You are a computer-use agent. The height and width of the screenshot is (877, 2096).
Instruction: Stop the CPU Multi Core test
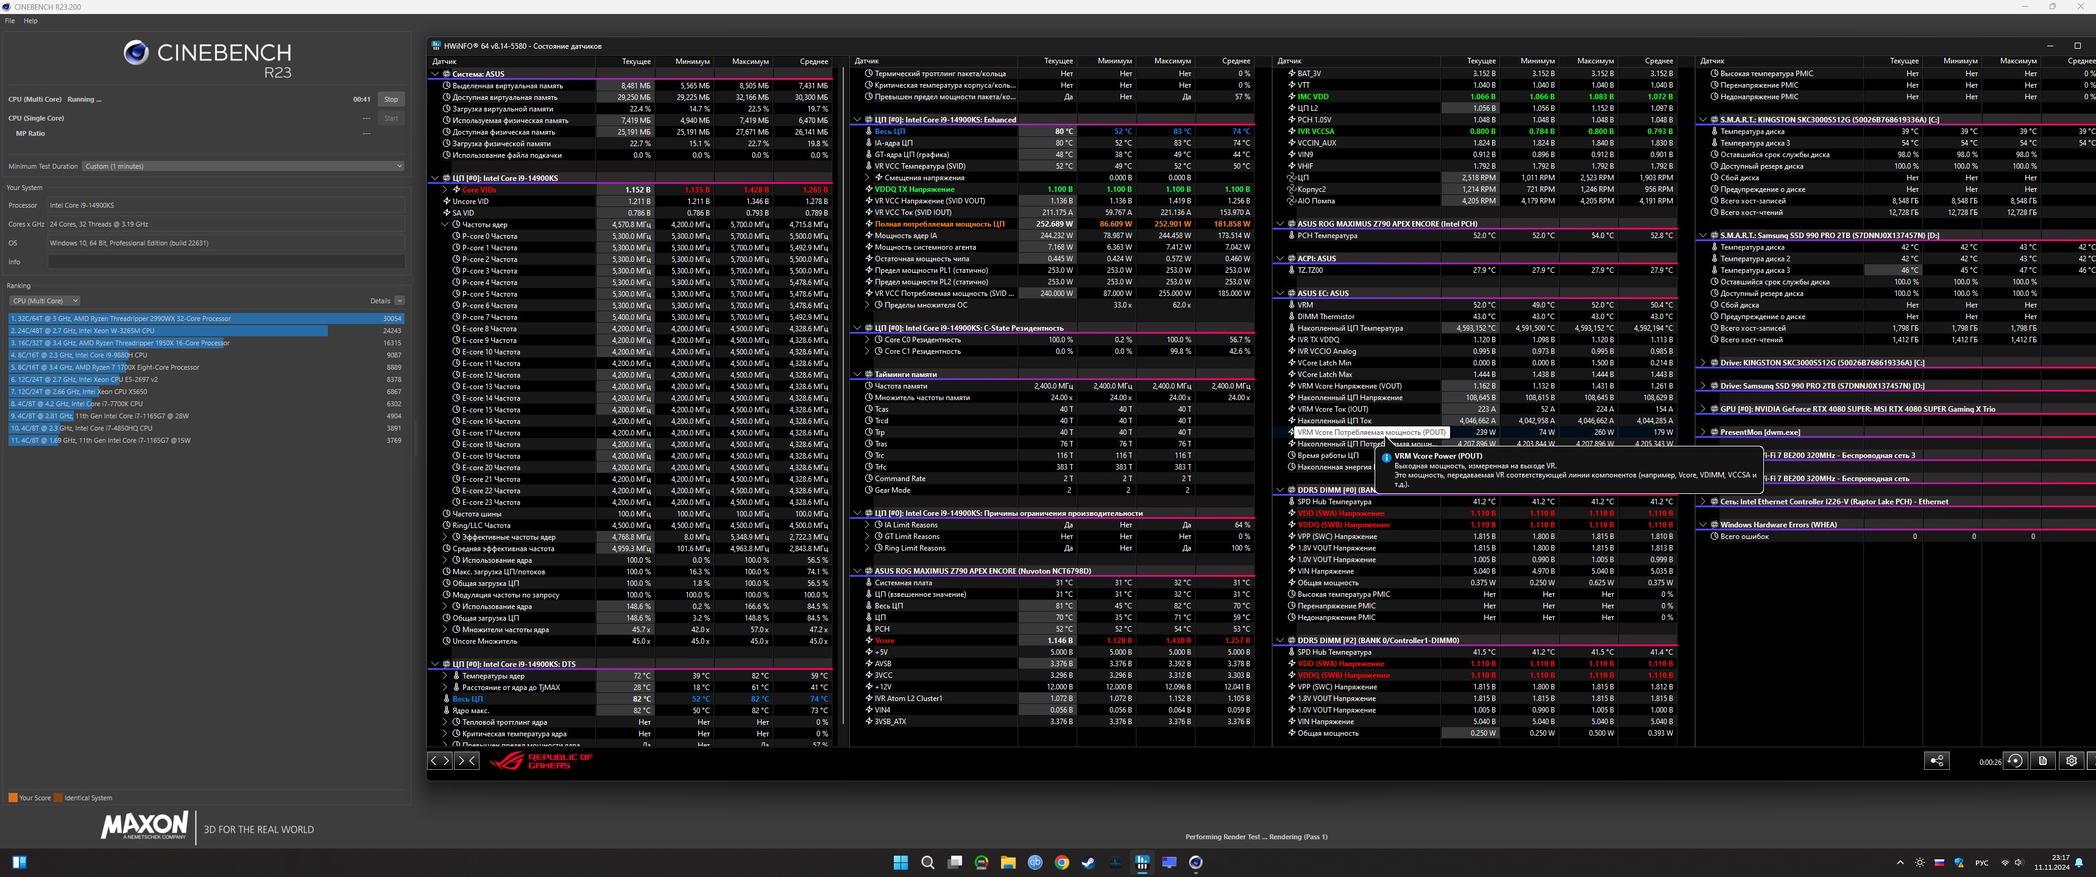point(391,99)
